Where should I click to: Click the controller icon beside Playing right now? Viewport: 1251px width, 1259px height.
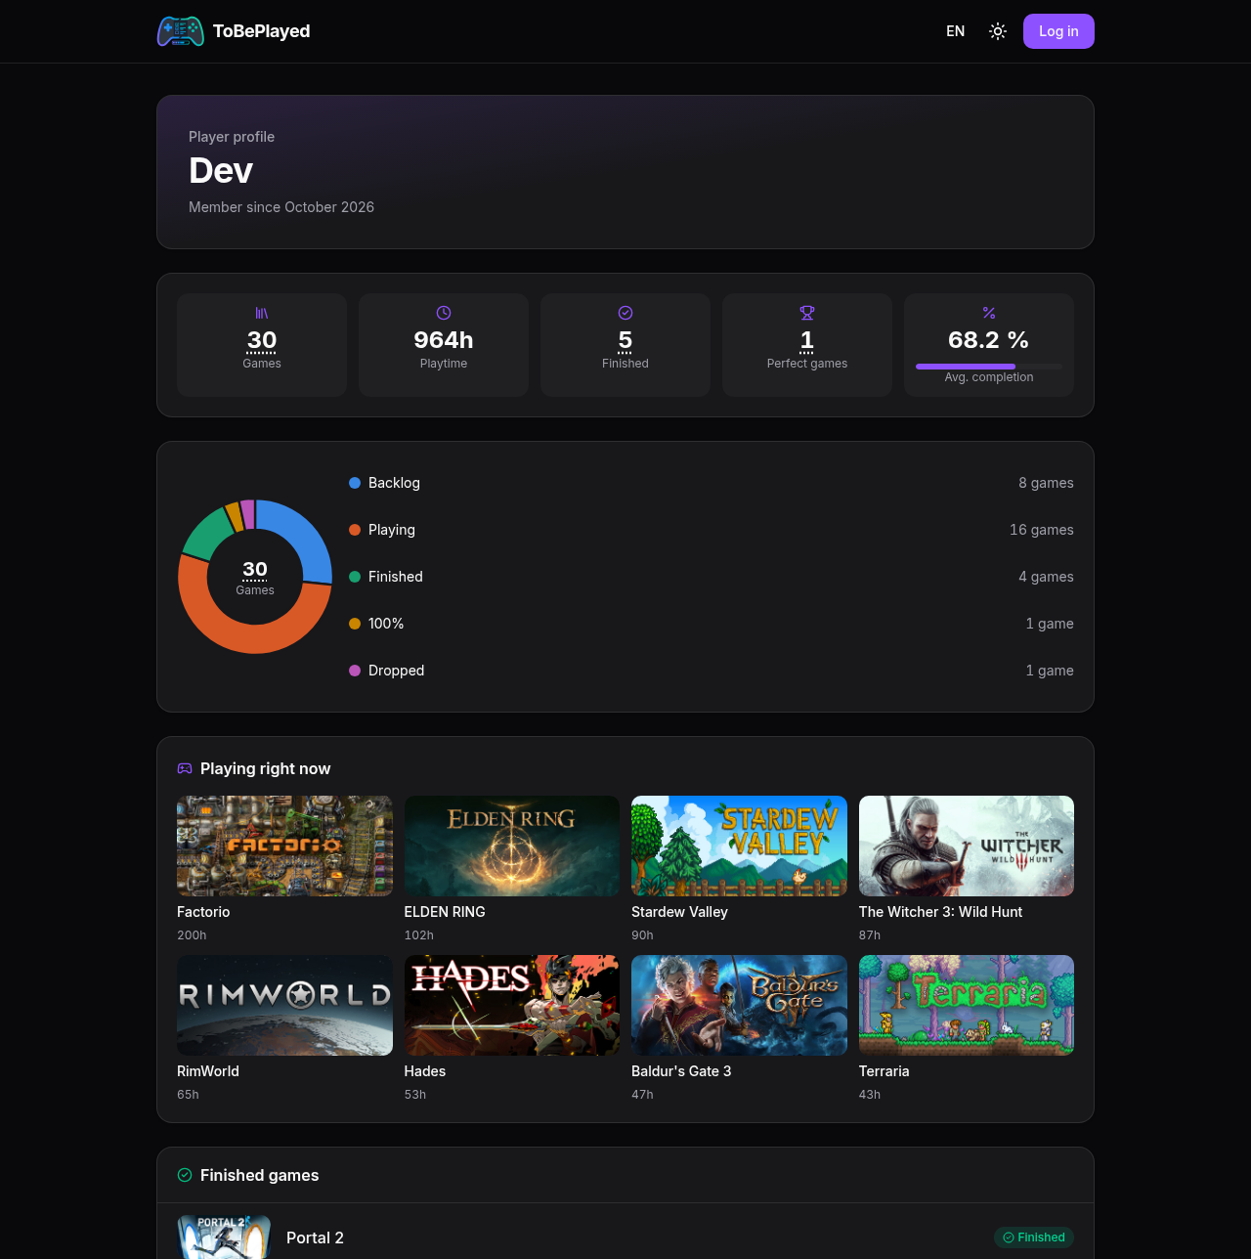point(185,768)
